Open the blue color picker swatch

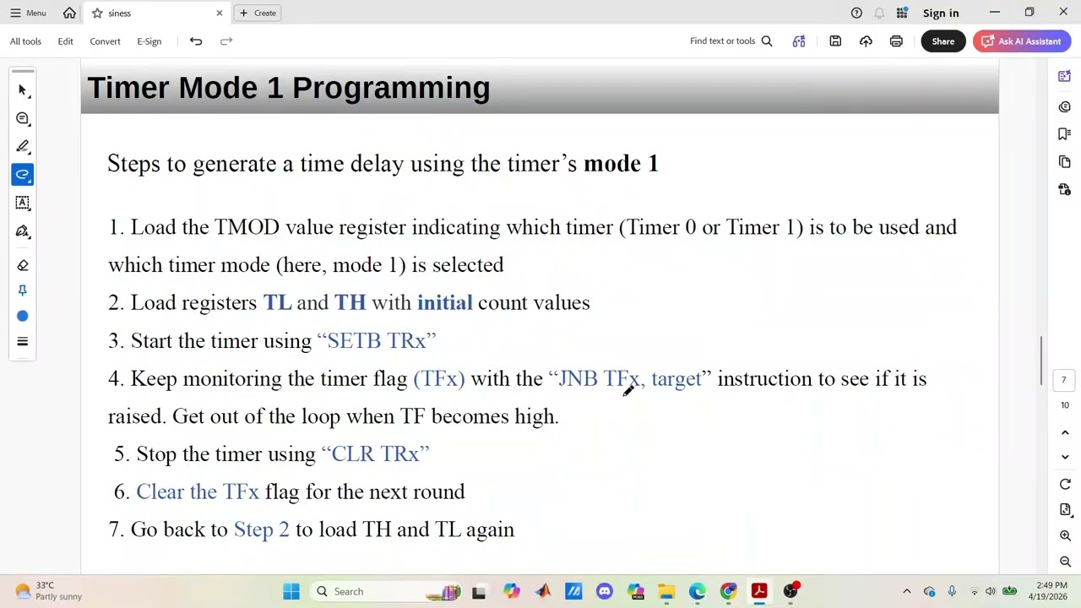click(23, 316)
